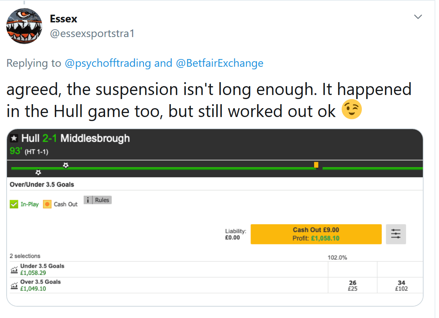This screenshot has width=439, height=318.
Task: Click the info 'i' icon beside Rules
Action: tap(88, 200)
